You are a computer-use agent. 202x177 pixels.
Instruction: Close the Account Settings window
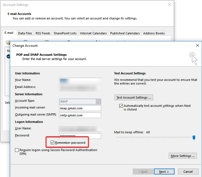point(170,5)
